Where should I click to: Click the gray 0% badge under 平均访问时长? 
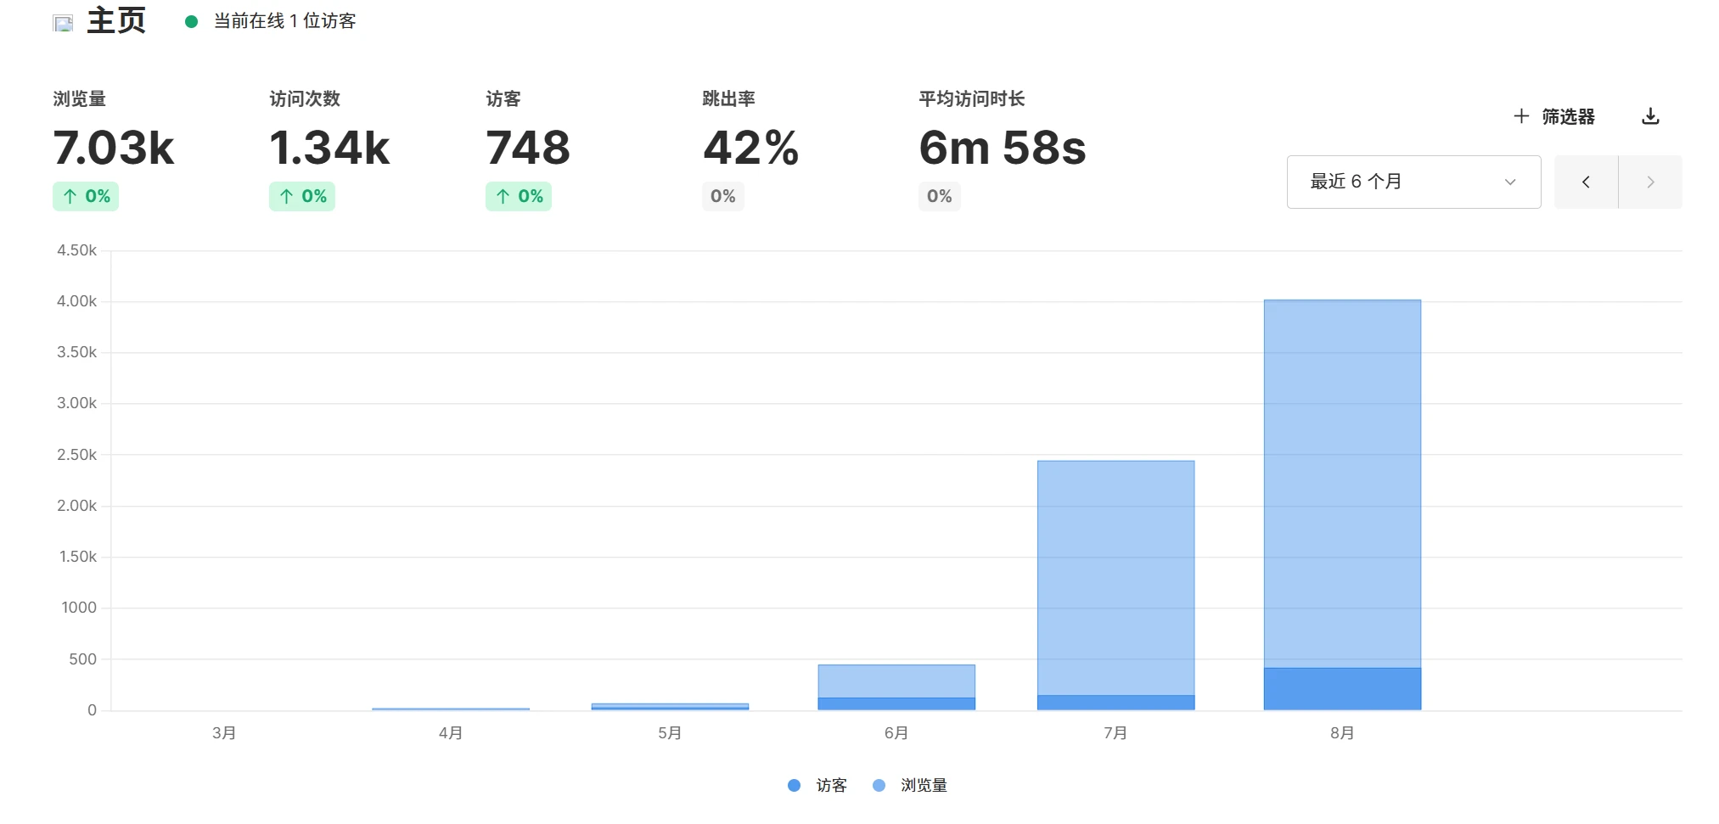pos(940,196)
